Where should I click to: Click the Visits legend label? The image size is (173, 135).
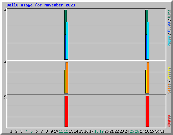(169, 73)
